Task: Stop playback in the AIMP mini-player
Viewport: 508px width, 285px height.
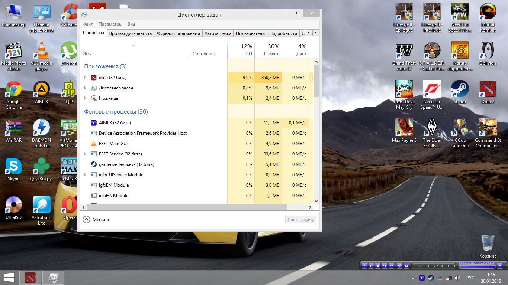Action: pyautogui.click(x=378, y=266)
